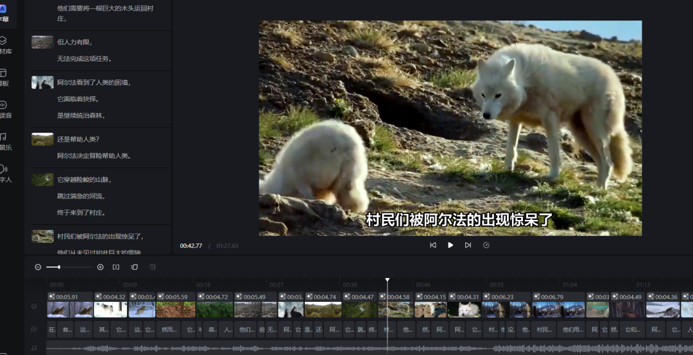The width and height of the screenshot is (693, 355).
Task: Zoom out the timeline with minus icon
Action: [x=38, y=267]
